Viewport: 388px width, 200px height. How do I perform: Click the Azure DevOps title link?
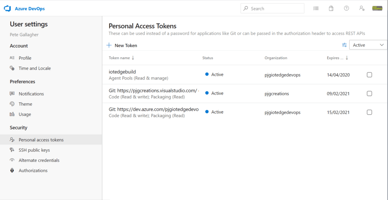(x=30, y=9)
